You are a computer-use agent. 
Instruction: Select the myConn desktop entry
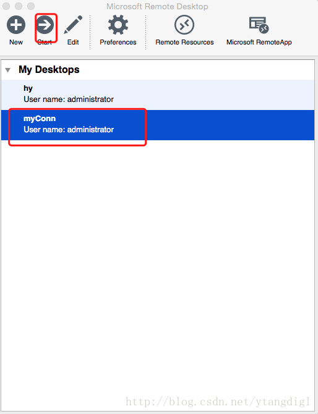pyautogui.click(x=158, y=125)
